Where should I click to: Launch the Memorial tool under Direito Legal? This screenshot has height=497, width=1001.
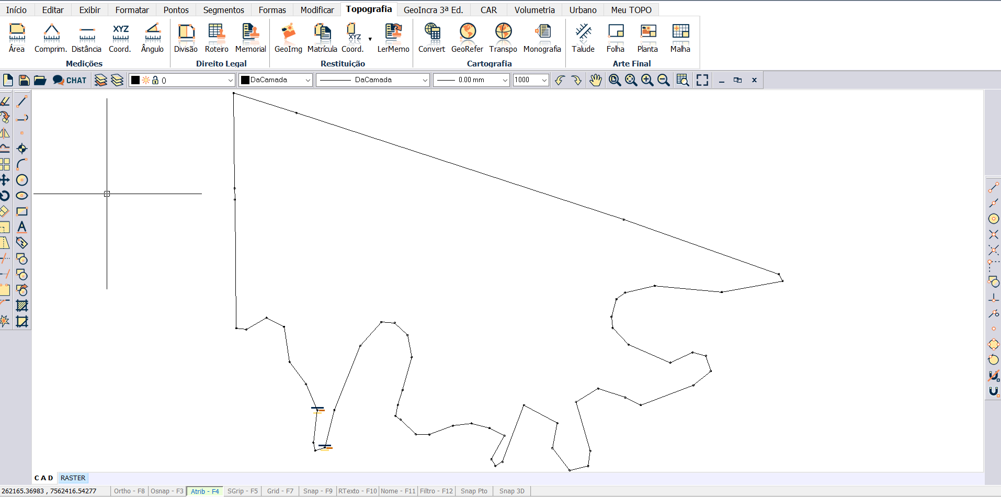pyautogui.click(x=250, y=37)
